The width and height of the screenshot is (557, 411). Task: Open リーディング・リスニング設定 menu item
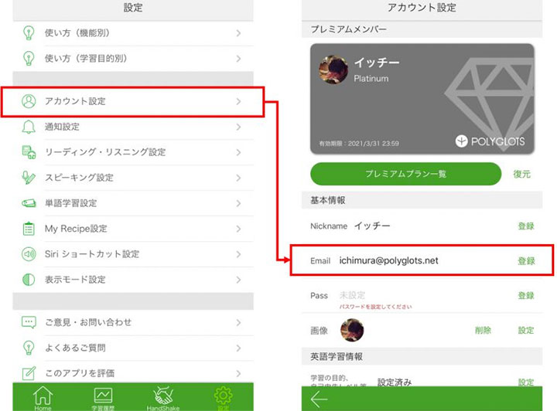(133, 152)
